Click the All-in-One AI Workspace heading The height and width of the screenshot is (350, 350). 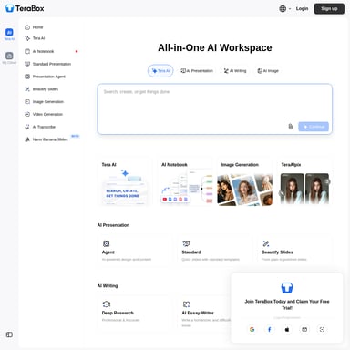[215, 47]
